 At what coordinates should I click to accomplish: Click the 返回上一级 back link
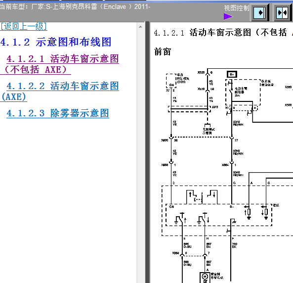coord(24,26)
